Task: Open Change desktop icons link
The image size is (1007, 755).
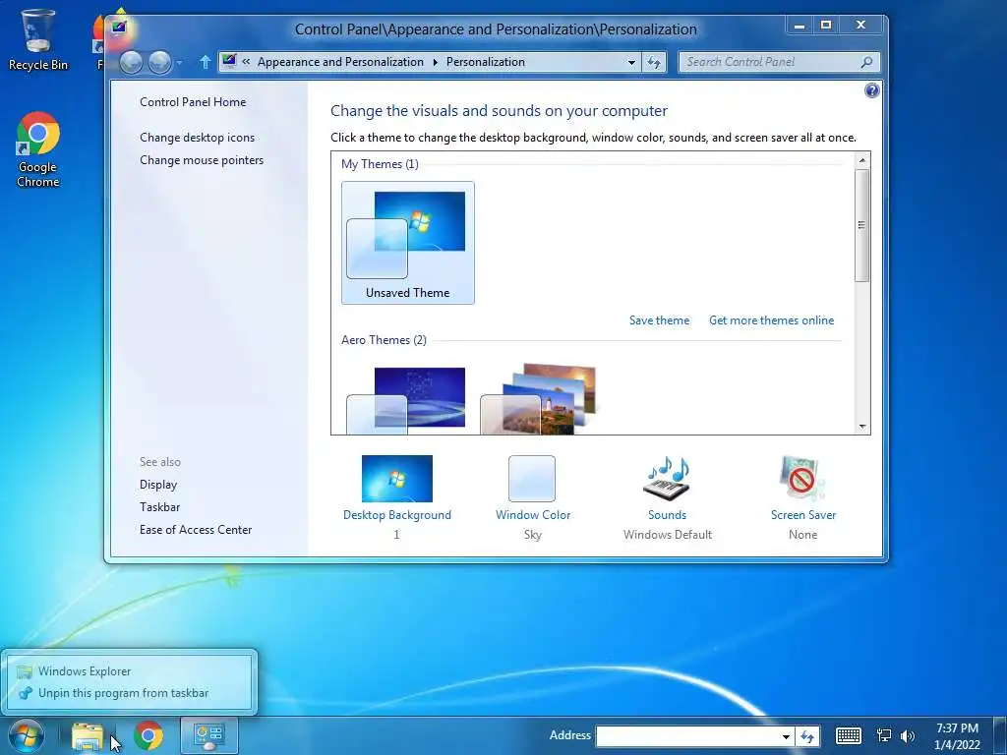Action: 197,138
